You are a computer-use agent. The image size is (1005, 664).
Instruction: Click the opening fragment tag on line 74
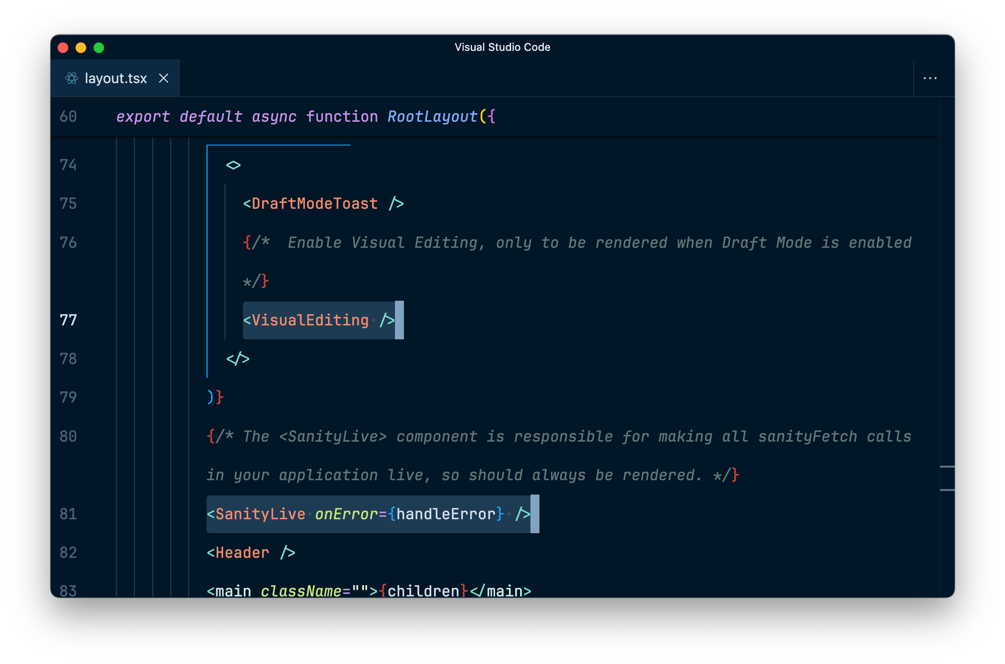pyautogui.click(x=233, y=165)
